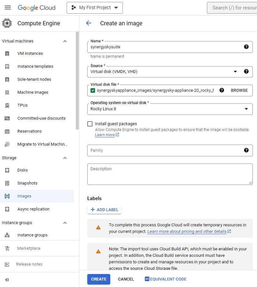Click the Machine images icon
The height and width of the screenshot is (287, 257).
(7, 92)
